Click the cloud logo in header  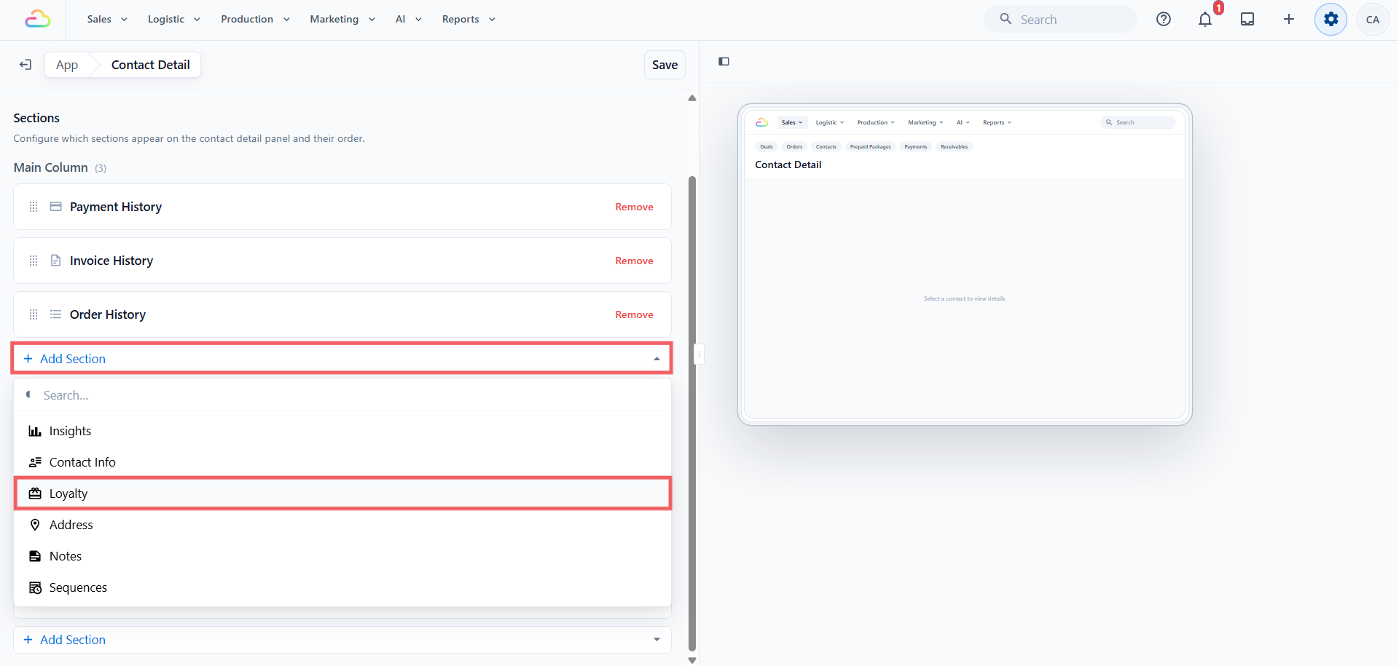pyautogui.click(x=38, y=20)
